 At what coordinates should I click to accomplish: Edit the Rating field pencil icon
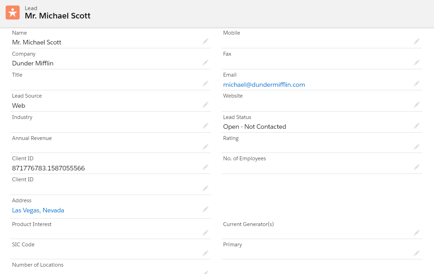click(417, 146)
